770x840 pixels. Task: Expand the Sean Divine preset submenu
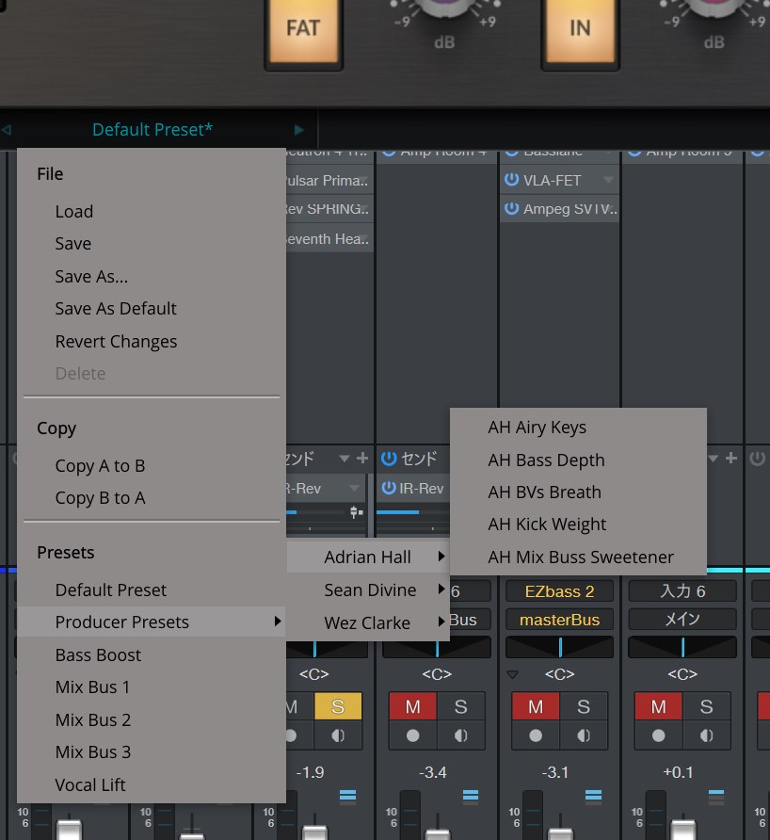point(369,590)
